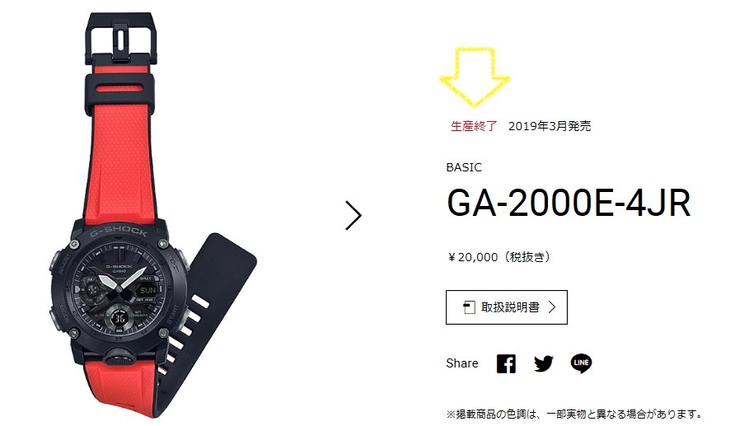Click the 2019年3月発売 release date text
Image resolution: width=735 pixels, height=426 pixels.
[550, 126]
